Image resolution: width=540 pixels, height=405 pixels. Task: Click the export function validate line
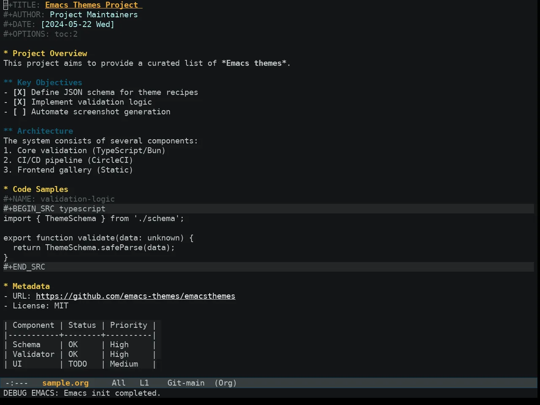[98, 238]
